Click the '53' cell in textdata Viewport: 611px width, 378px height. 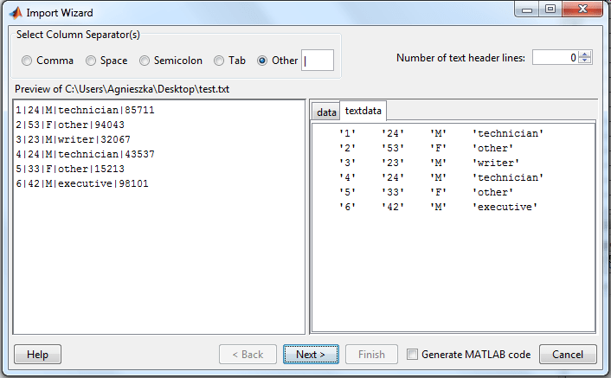pyautogui.click(x=393, y=148)
